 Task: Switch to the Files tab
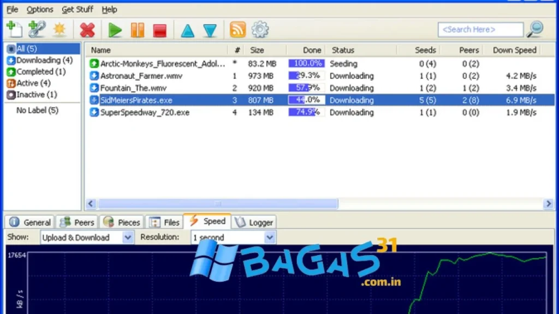164,222
